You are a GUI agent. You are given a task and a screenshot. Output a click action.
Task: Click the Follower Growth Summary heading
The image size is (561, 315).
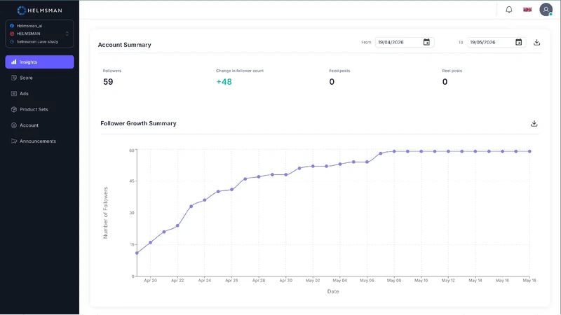point(138,123)
